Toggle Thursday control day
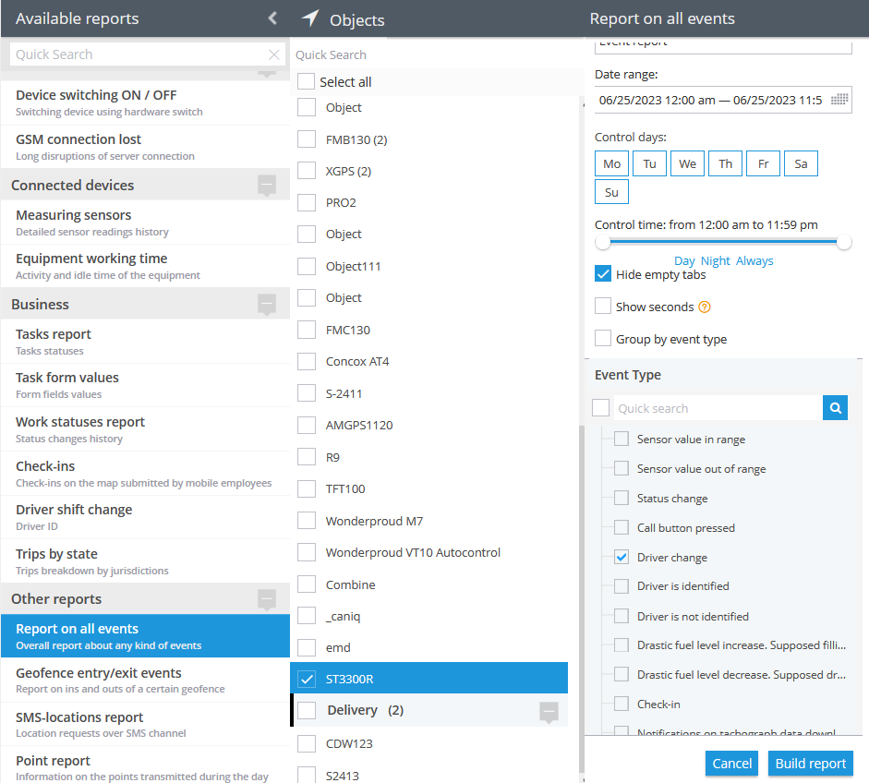869x783 pixels. (726, 163)
